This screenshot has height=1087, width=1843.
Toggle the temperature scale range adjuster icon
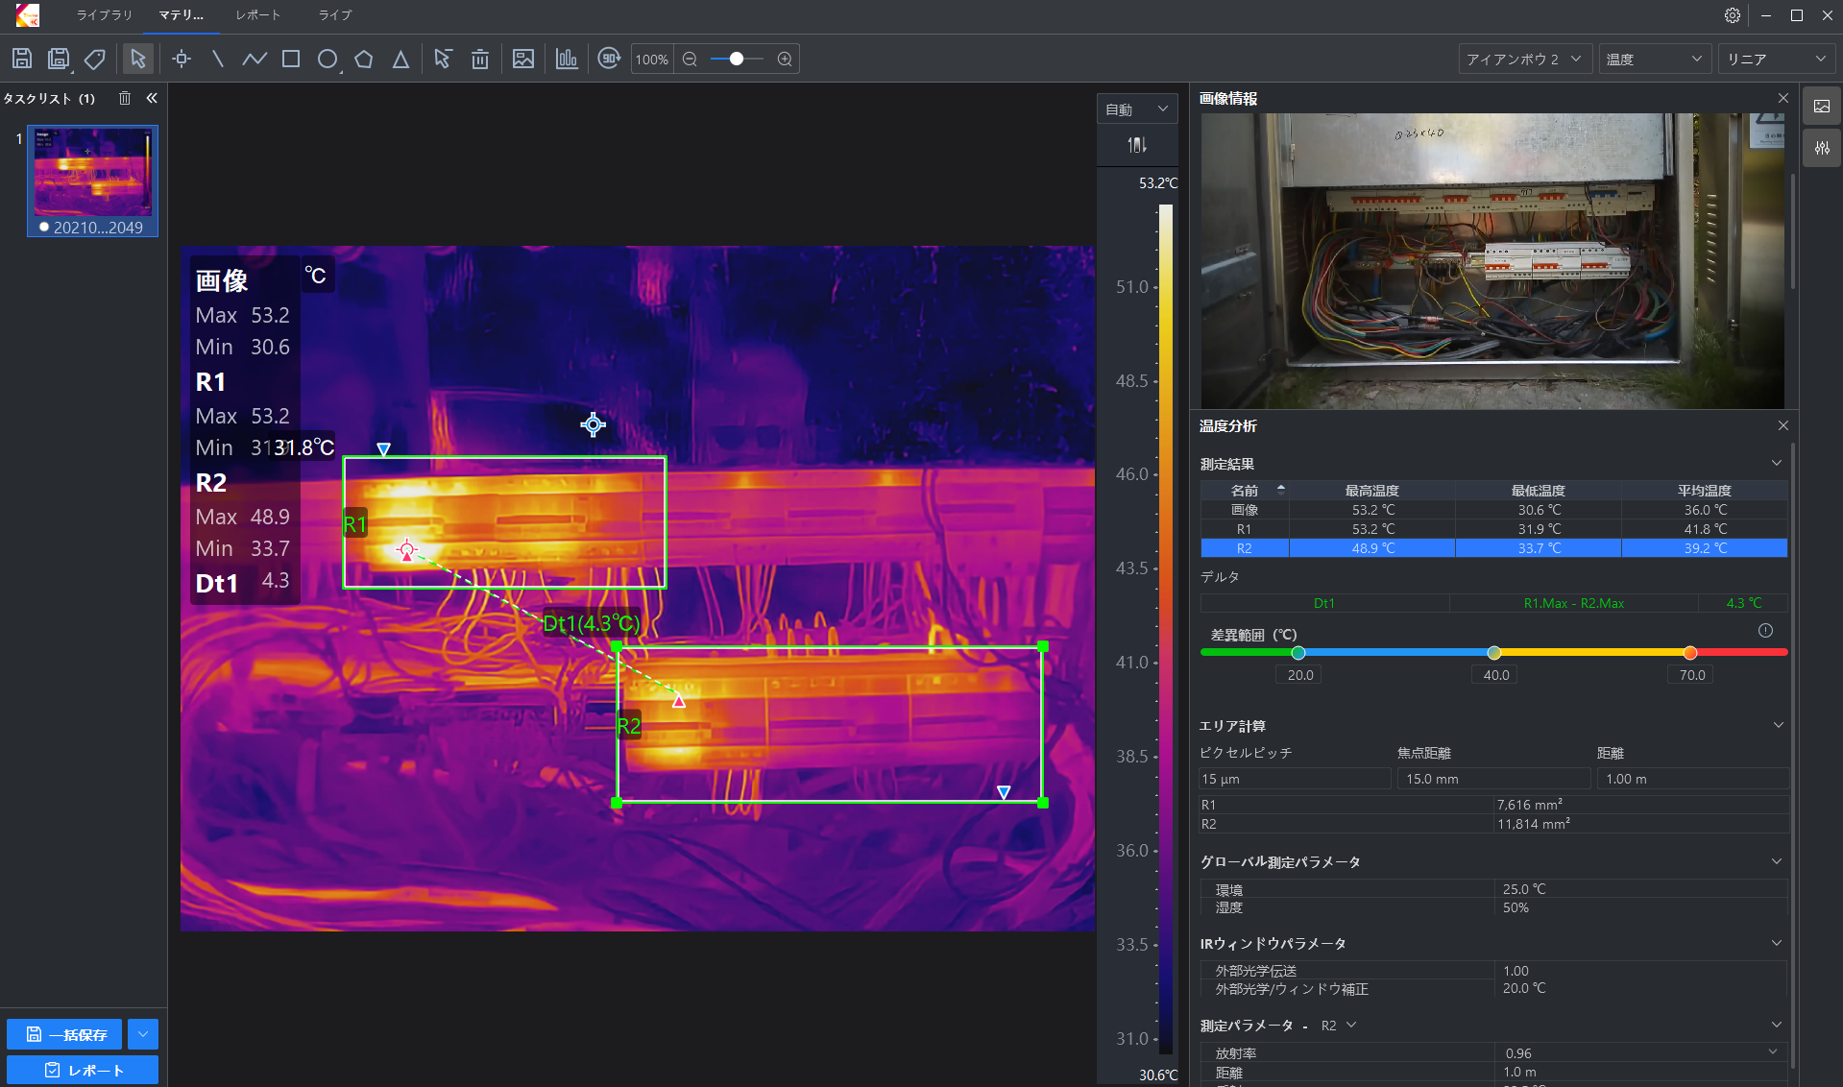tap(1137, 145)
